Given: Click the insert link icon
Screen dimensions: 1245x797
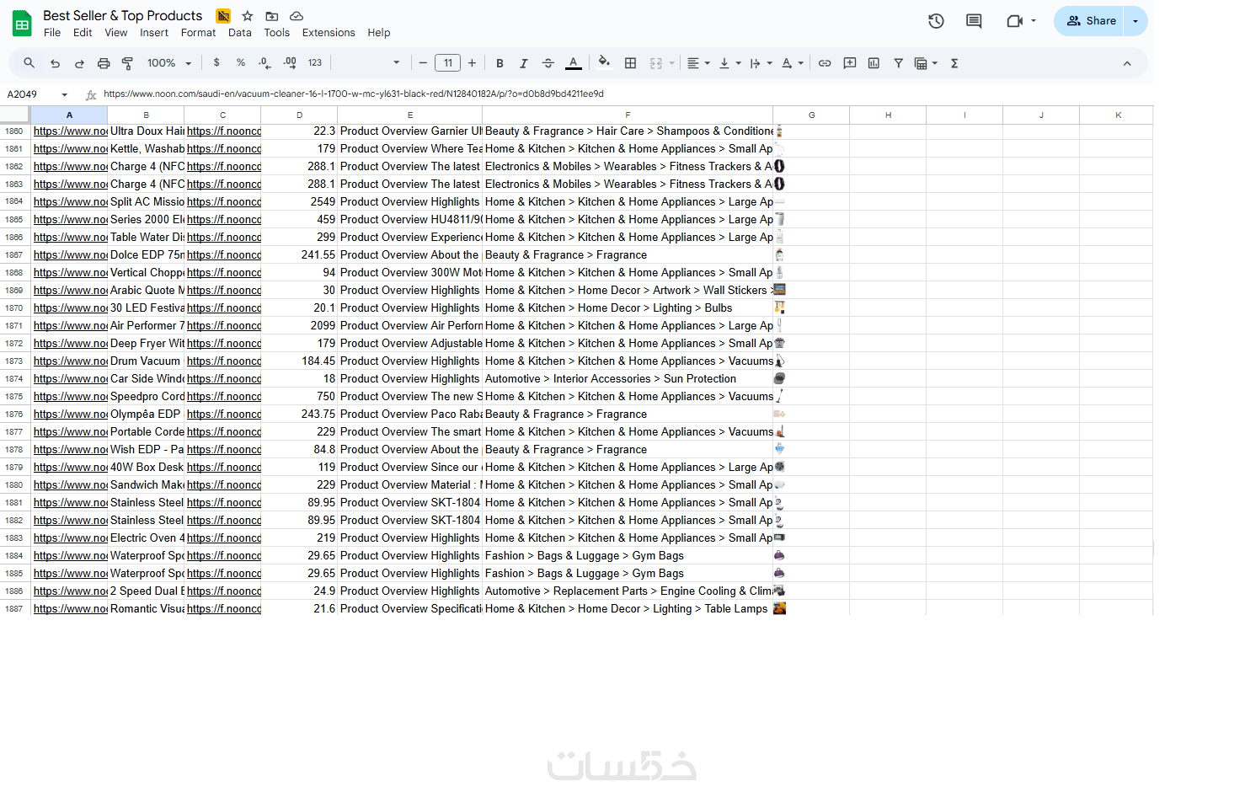Looking at the screenshot, I should pyautogui.click(x=825, y=63).
